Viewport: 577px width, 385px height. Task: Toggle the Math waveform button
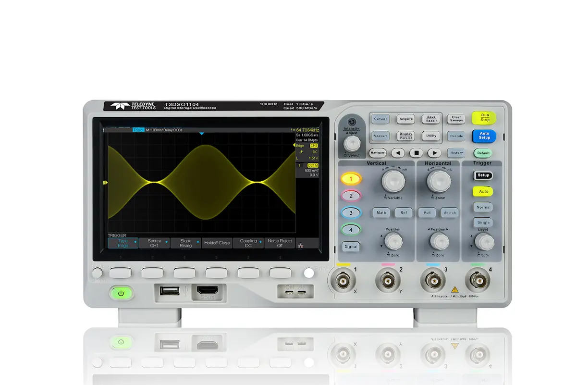(x=381, y=212)
